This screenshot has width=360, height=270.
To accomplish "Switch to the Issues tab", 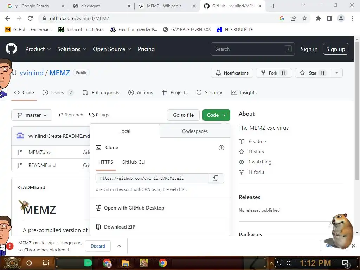I will [58, 92].
